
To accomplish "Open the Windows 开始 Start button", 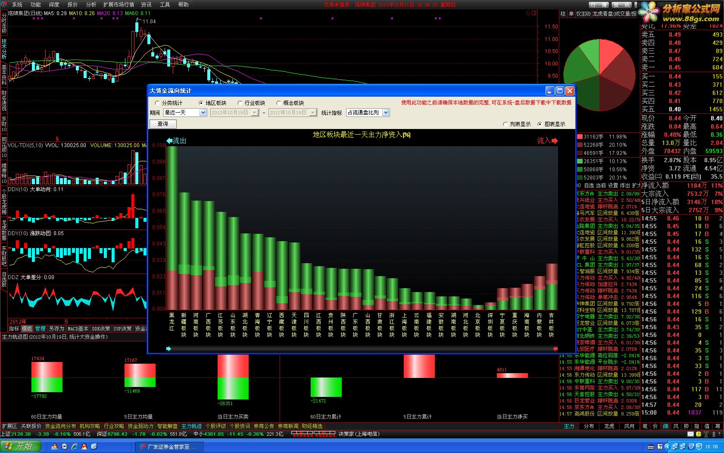I will coord(21,447).
